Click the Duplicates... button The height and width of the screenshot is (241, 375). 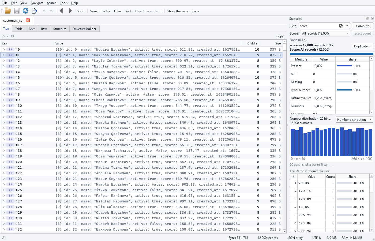pyautogui.click(x=363, y=46)
